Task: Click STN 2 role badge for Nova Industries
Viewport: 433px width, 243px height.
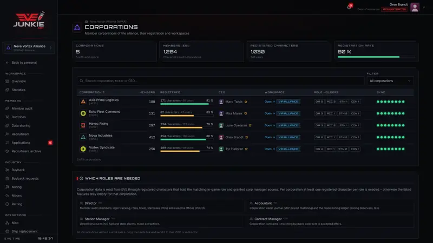Action: click(x=343, y=137)
